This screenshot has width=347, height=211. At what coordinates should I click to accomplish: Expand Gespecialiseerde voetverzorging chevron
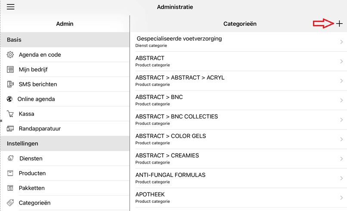pyautogui.click(x=341, y=42)
